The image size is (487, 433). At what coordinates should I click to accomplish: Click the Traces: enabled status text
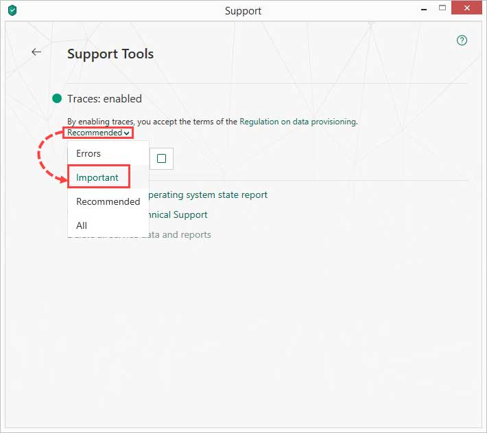[104, 99]
